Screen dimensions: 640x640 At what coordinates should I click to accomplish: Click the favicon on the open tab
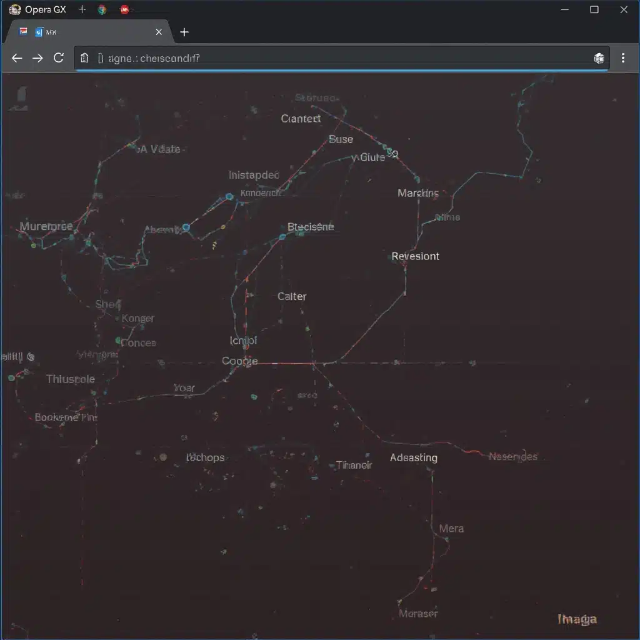(x=25, y=31)
